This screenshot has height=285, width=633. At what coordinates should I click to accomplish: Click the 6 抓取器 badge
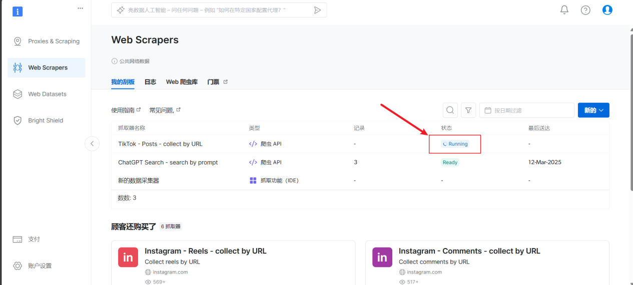(171, 227)
